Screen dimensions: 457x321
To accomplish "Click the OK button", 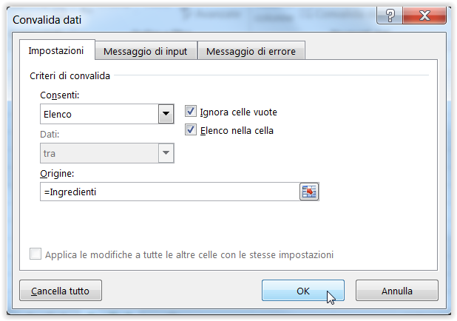I will [x=303, y=291].
